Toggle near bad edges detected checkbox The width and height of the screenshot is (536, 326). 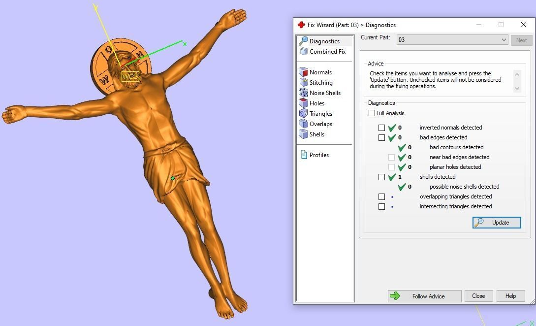pos(392,158)
